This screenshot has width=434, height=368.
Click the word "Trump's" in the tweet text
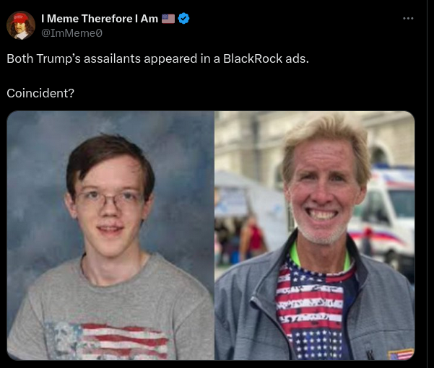[58, 58]
